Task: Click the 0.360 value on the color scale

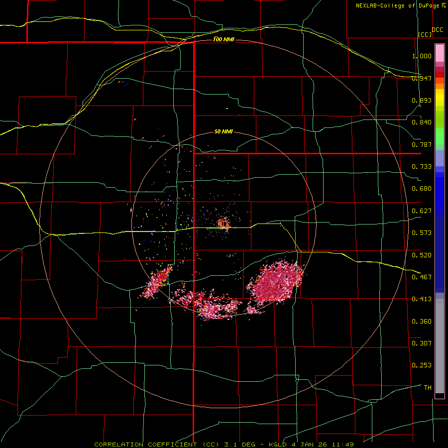Action: [422, 322]
